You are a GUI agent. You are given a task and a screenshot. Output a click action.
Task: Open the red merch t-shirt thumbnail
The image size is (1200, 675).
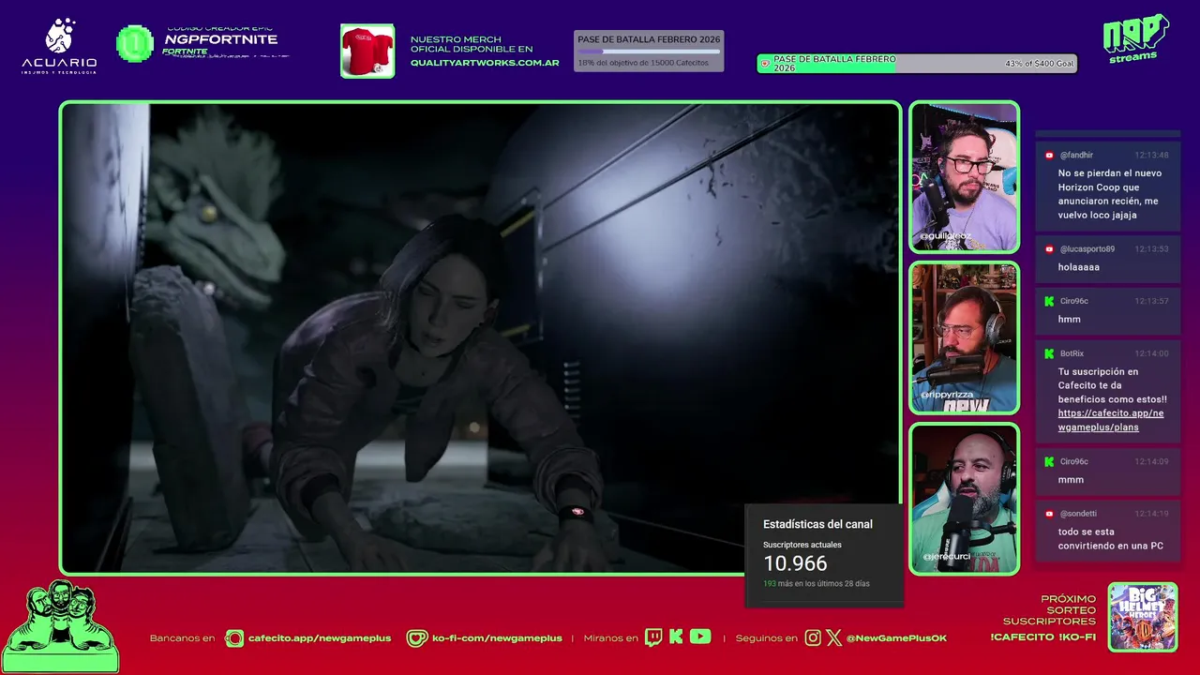click(x=367, y=51)
